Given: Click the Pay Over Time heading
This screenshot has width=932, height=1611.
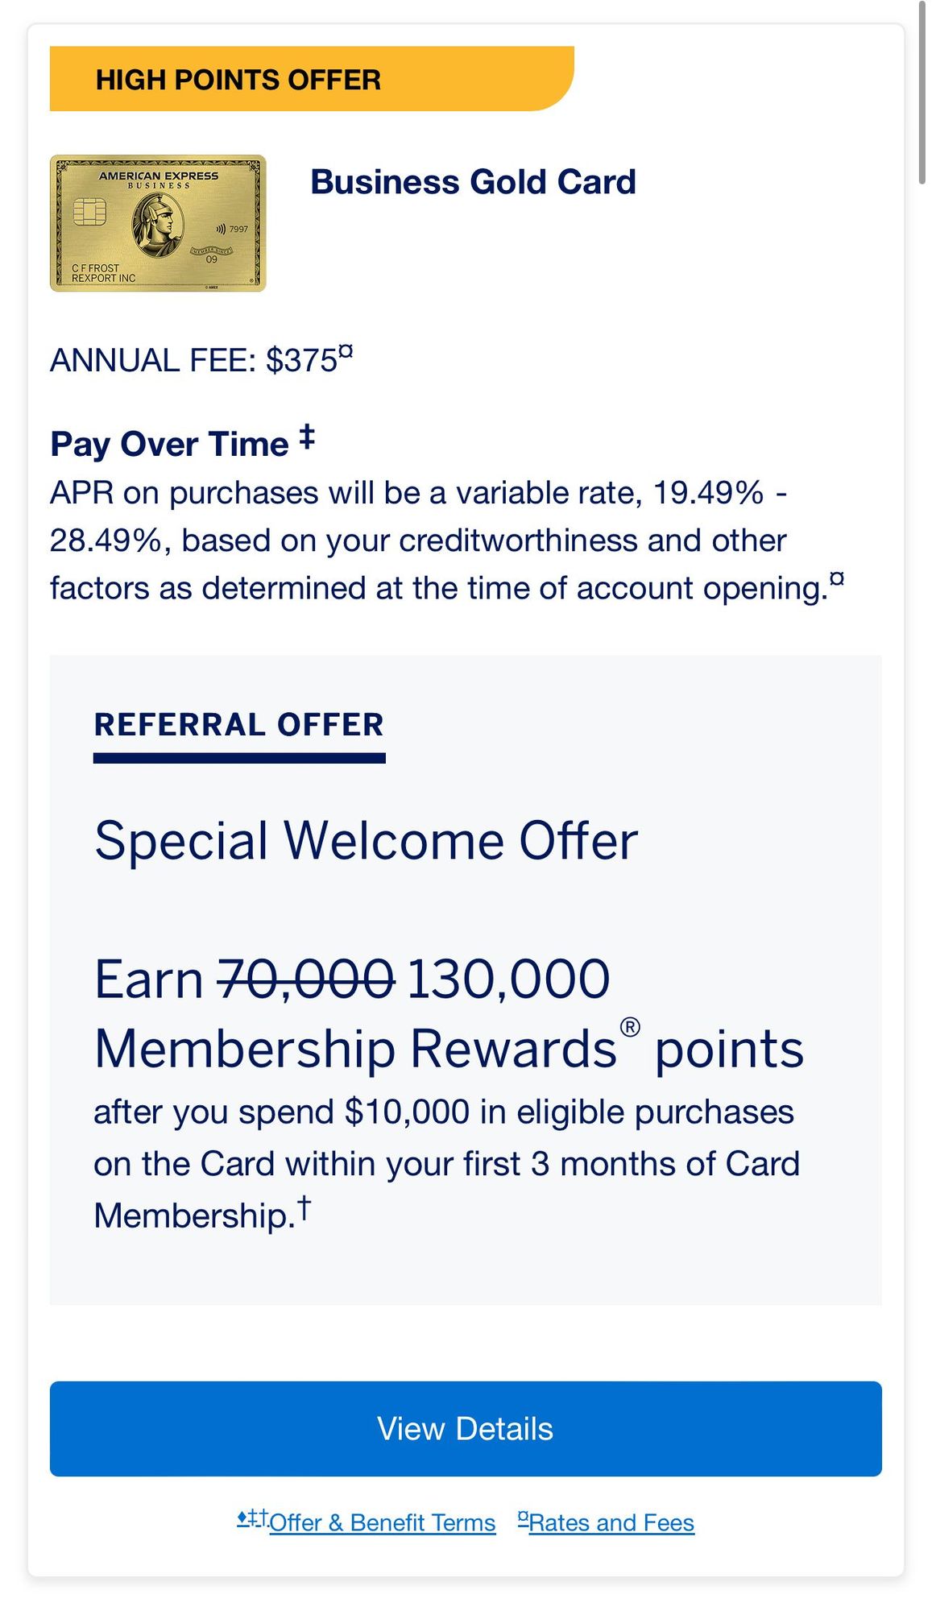Looking at the screenshot, I should pyautogui.click(x=169, y=445).
